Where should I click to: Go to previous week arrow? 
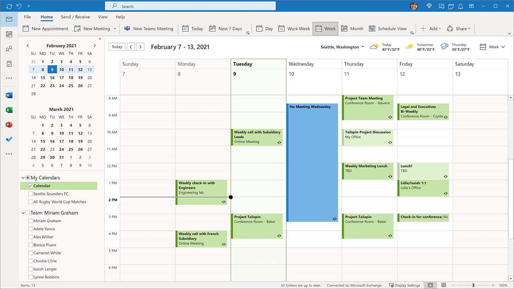(131, 47)
